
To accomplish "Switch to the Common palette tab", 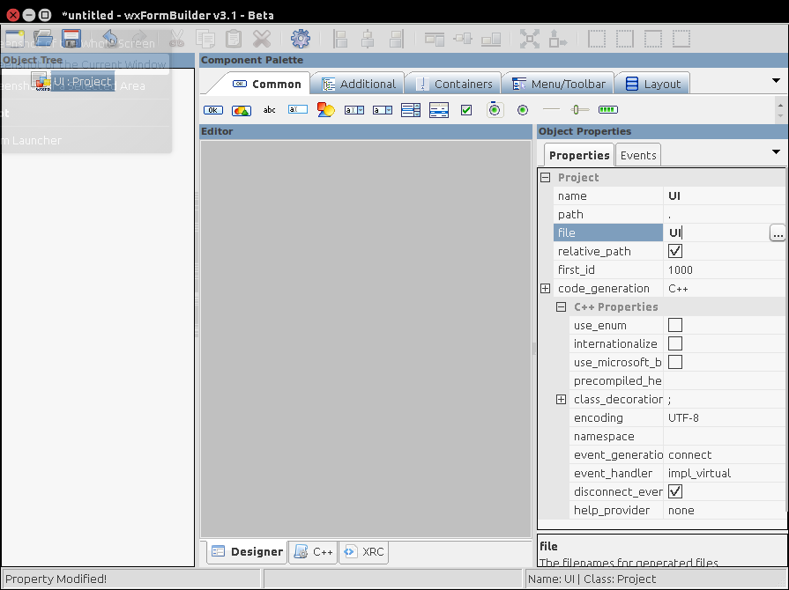I will (x=267, y=84).
